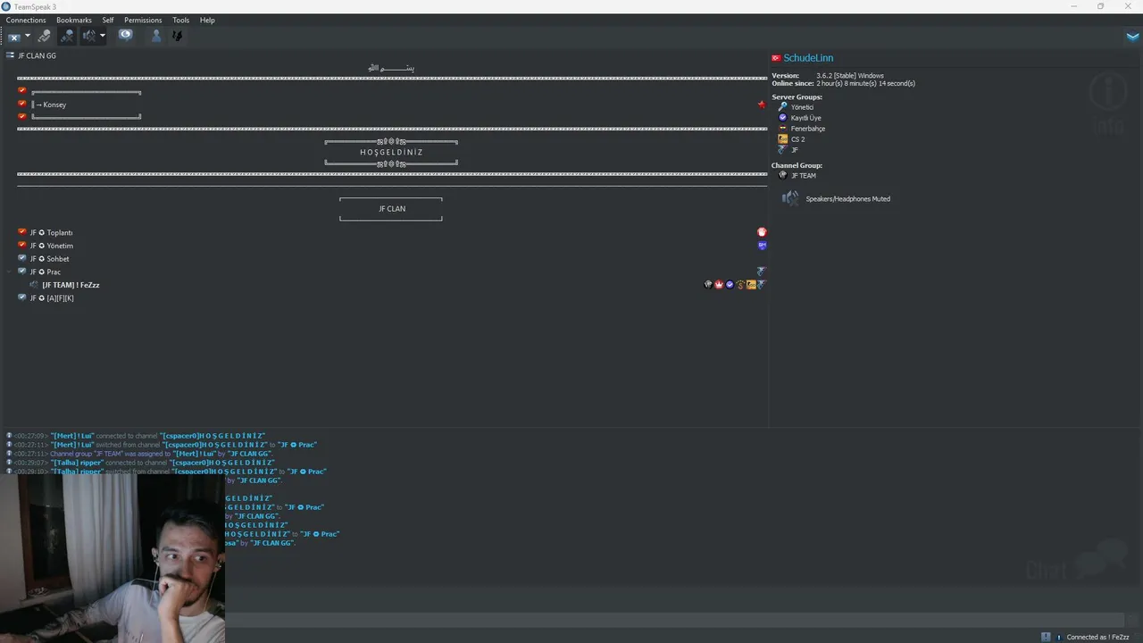
Task: Click the blue channel icon beside Prac
Action: coord(22,271)
